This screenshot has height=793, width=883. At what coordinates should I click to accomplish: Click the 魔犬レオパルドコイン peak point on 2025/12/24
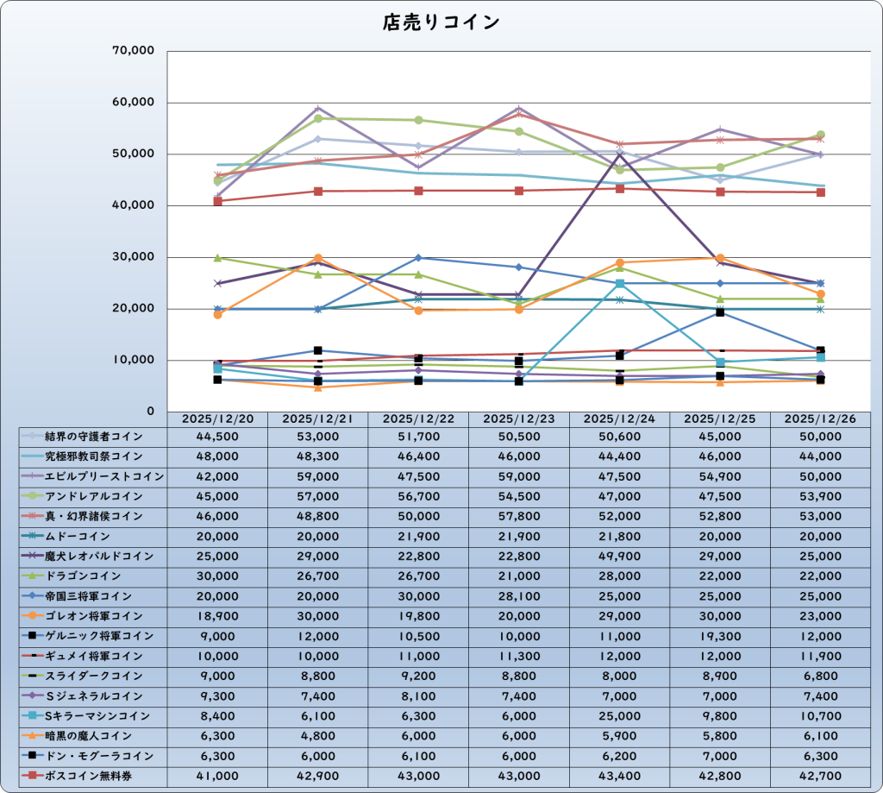[x=620, y=154]
